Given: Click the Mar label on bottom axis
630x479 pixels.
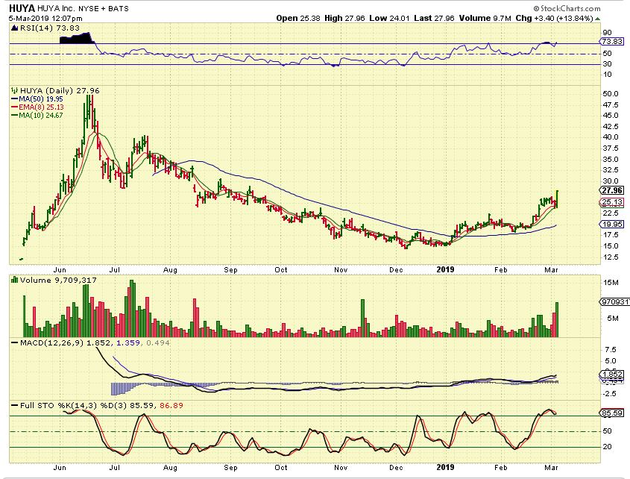Looking at the screenshot, I should tap(551, 467).
